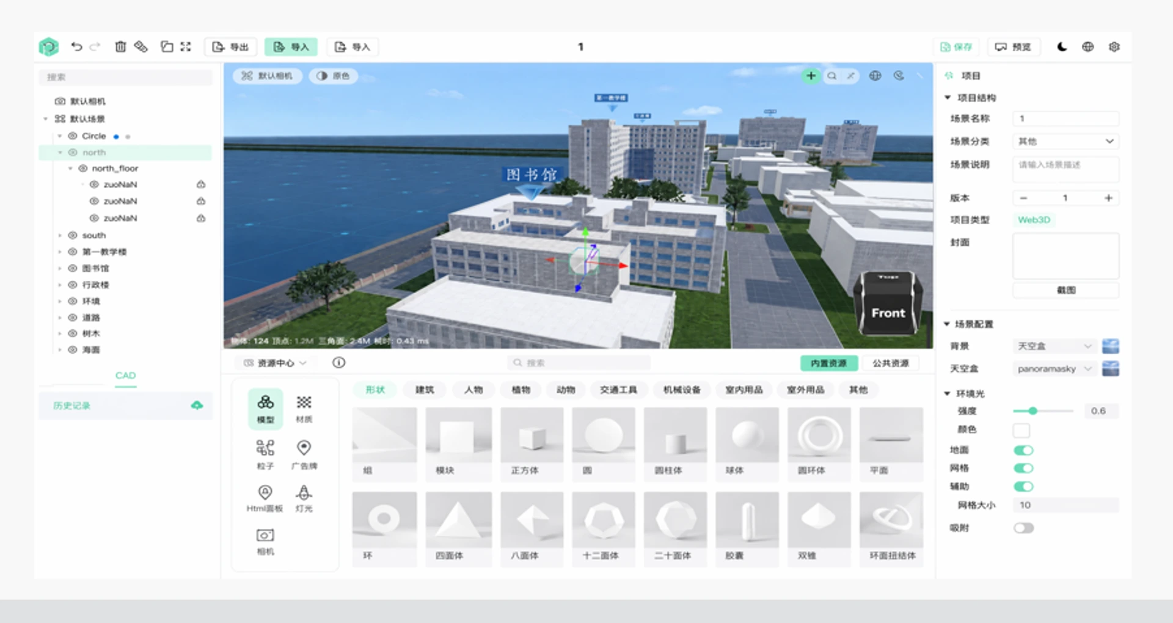Expand the 行政楼 tree node arrow
1173x623 pixels.
(x=60, y=285)
